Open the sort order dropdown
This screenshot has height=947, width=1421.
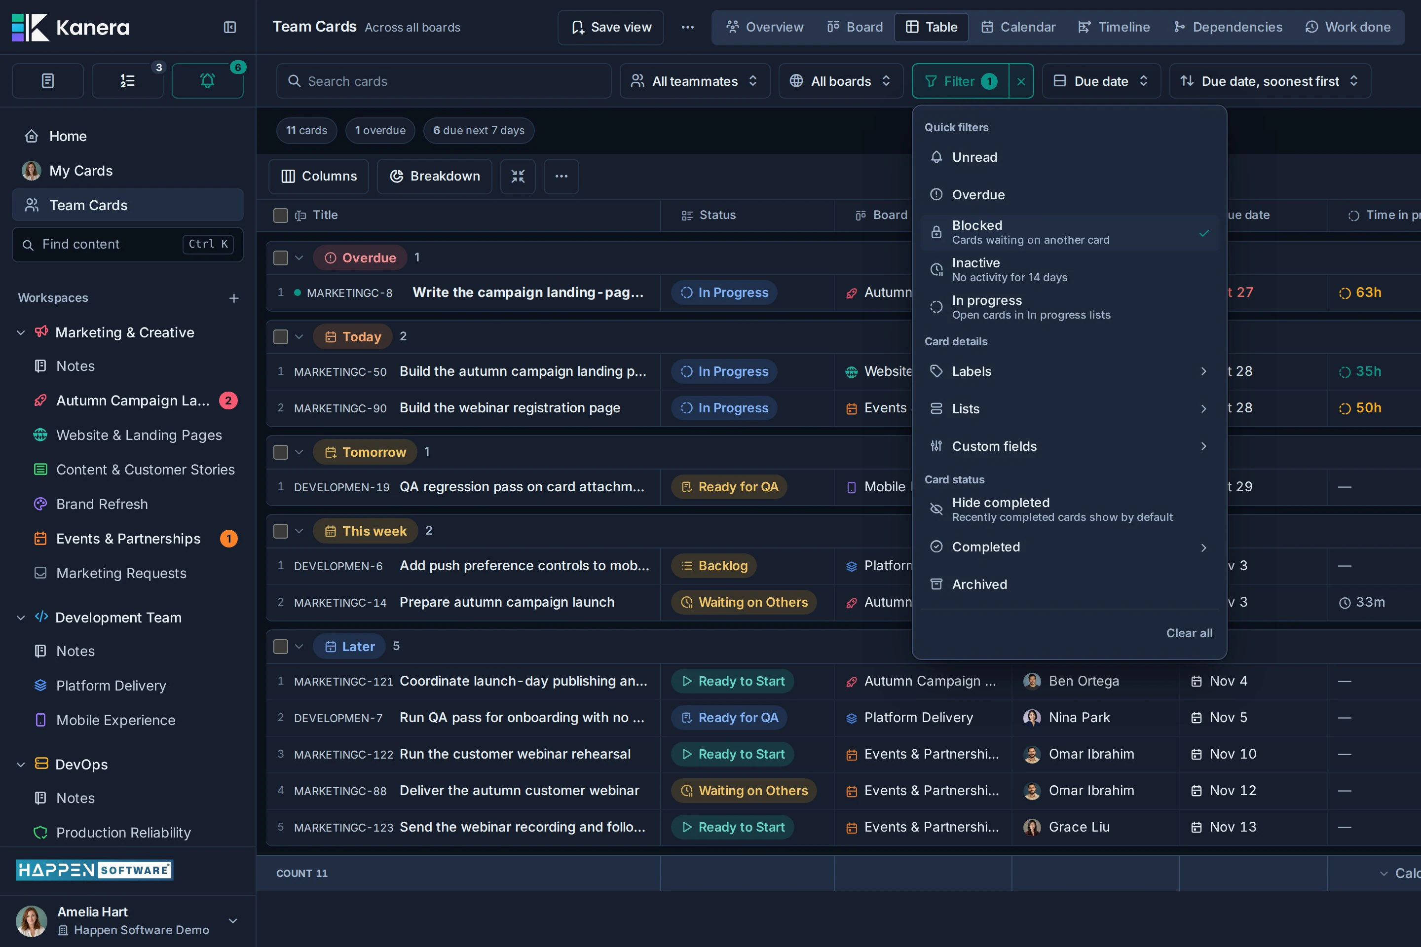point(1270,81)
